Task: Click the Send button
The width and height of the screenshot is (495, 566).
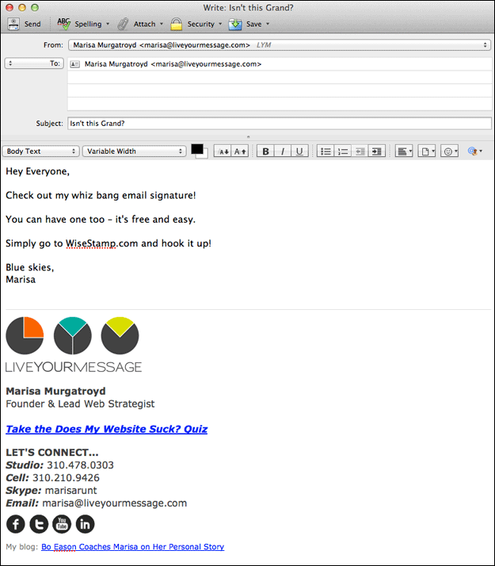Action: [x=24, y=25]
